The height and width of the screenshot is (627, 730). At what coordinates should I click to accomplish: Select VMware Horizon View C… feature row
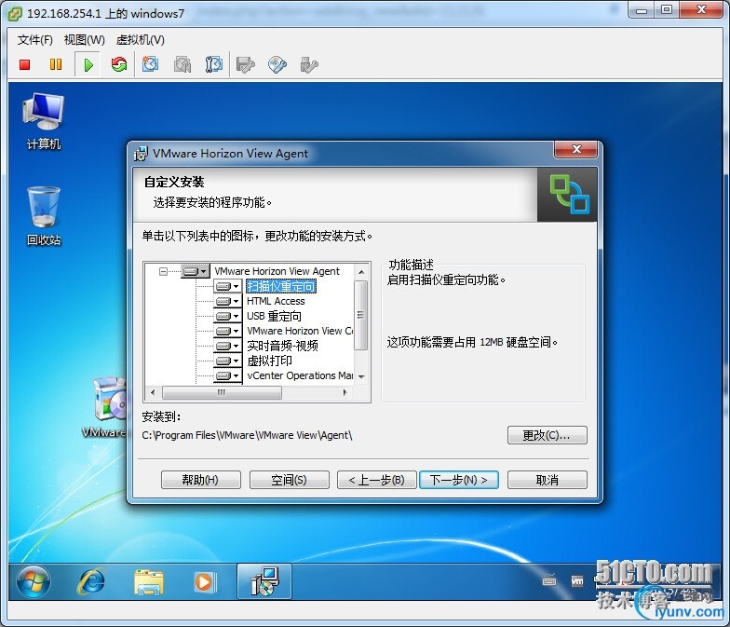click(300, 331)
